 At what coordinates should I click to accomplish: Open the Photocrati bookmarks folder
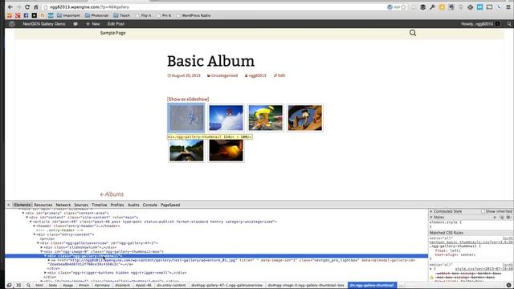click(x=96, y=15)
